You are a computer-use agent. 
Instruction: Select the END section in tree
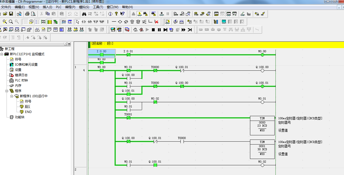[x=28, y=112]
